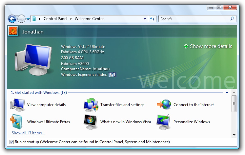Open the recent pages dropdown arrow
Screen dimensions: 245x155
tap(28, 19)
